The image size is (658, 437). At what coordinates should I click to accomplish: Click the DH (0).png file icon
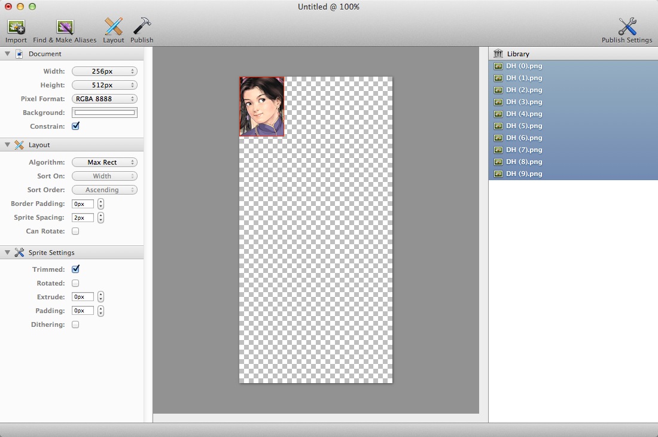pos(498,66)
